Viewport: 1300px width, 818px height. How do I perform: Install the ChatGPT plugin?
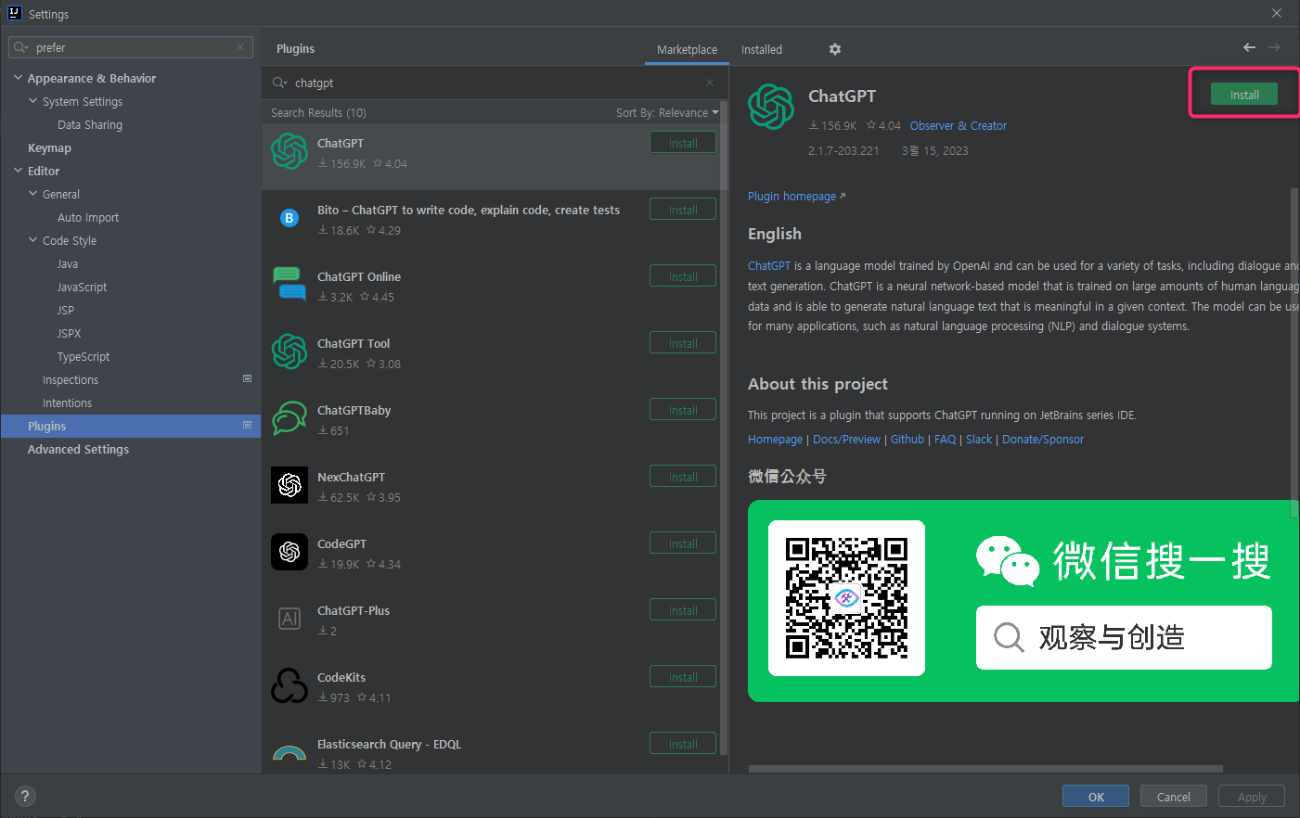(x=1243, y=94)
